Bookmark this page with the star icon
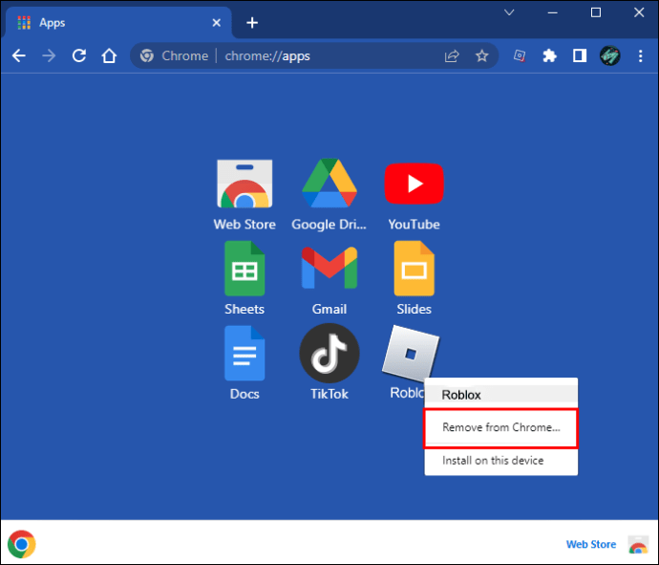This screenshot has width=659, height=565. pos(482,56)
